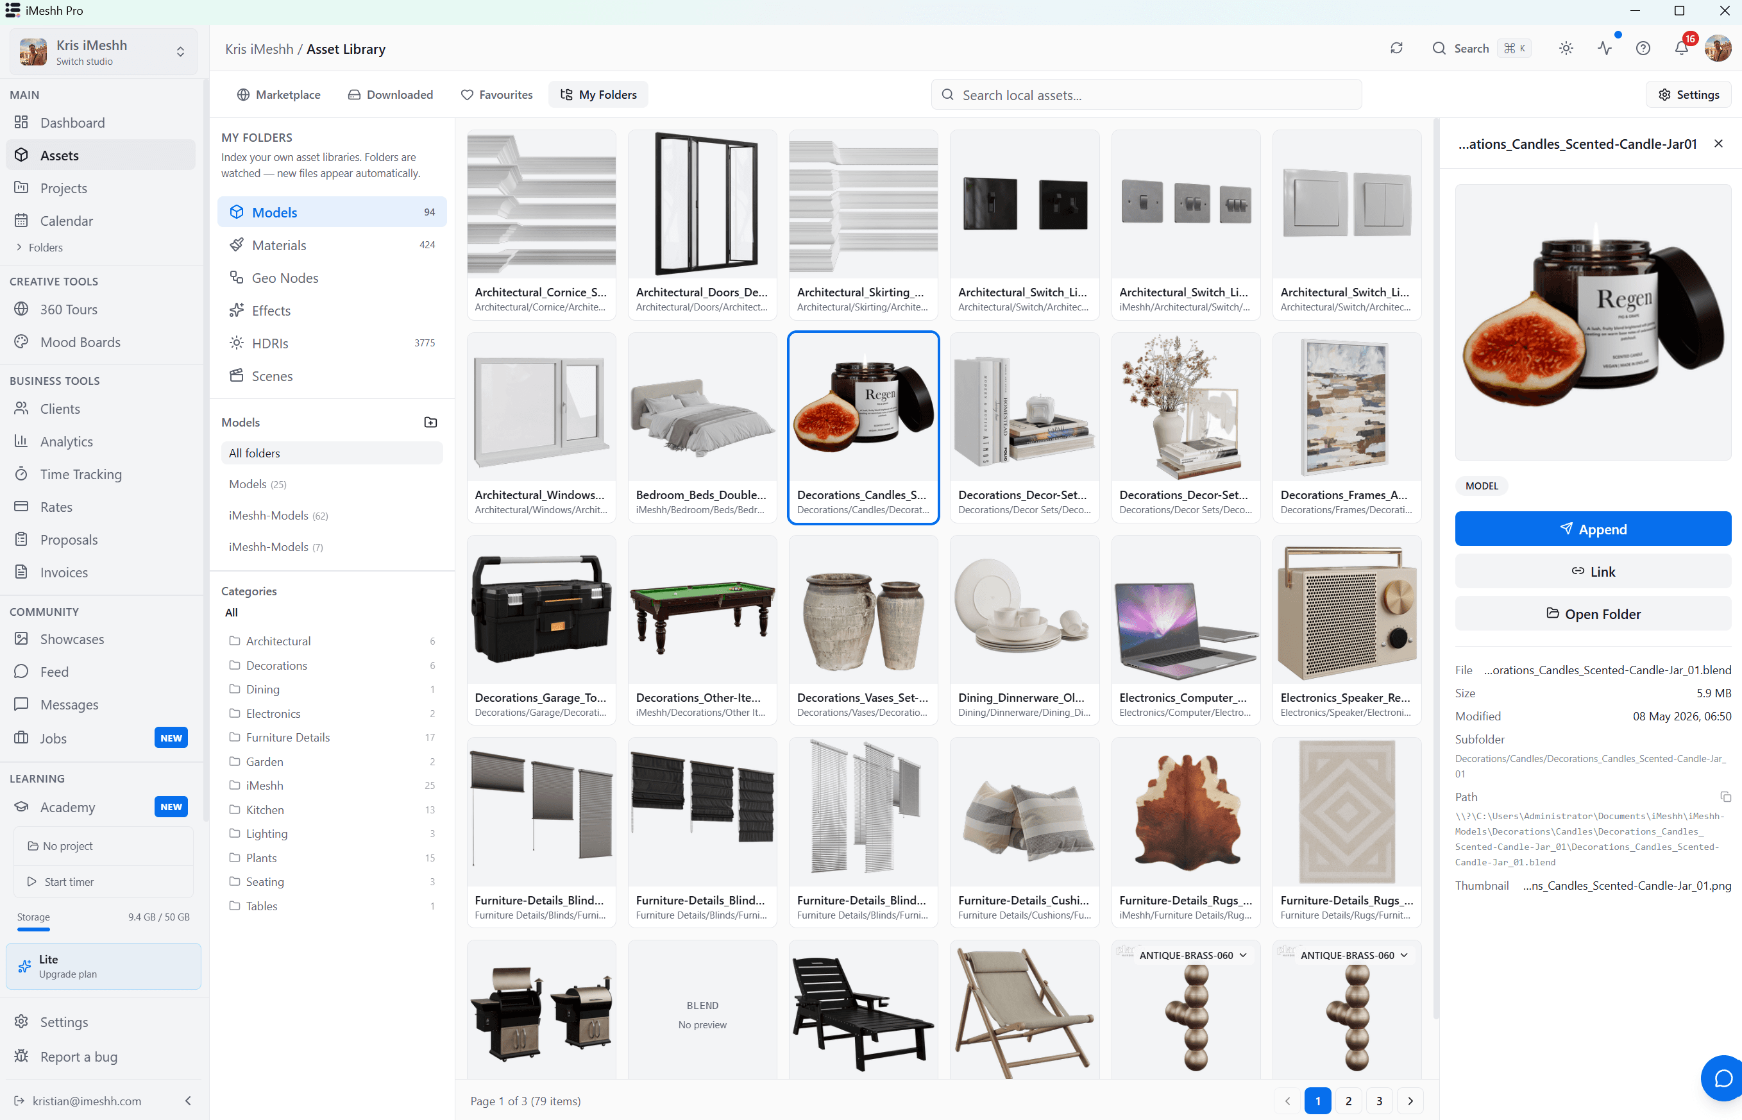The image size is (1742, 1120).
Task: Filter by Furniture Details category
Action: pyautogui.click(x=332, y=738)
